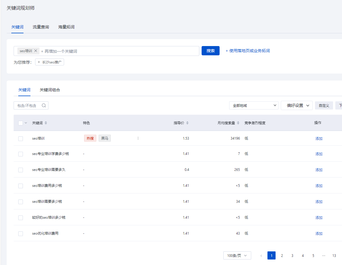Add recommended keyword 长沙seo推广
This screenshot has height=265, width=342.
coord(50,62)
